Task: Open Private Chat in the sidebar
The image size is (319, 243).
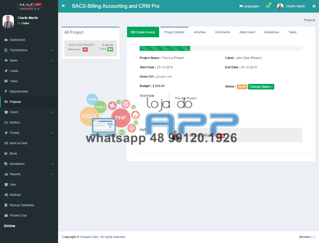Action: click(18, 216)
